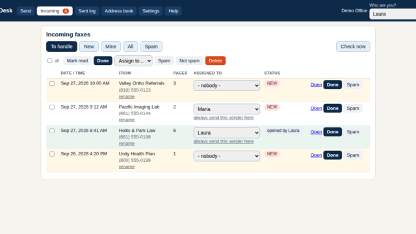Click the bulk Spam button in toolbar

(x=164, y=60)
